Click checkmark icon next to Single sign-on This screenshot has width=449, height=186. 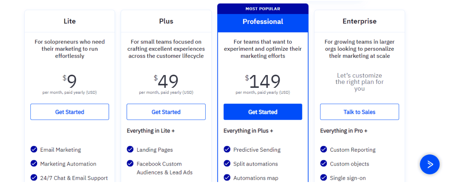[324, 178]
